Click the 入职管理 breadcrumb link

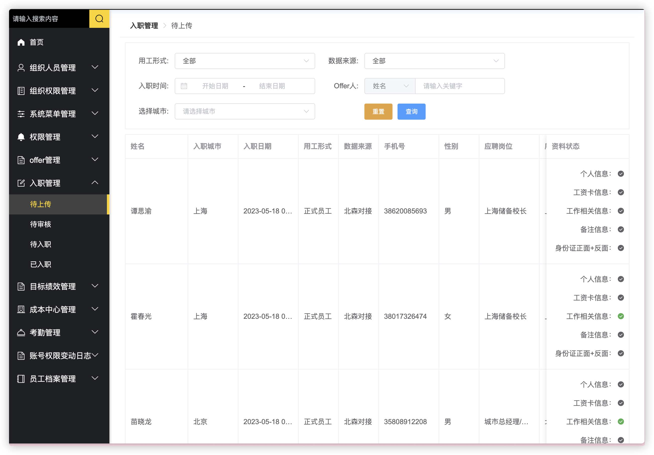[x=144, y=26]
